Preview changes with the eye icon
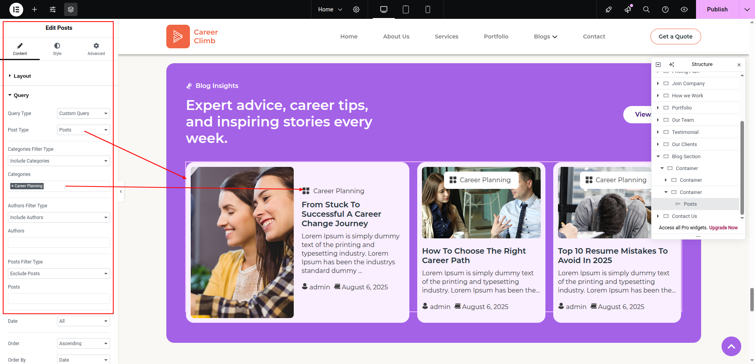The image size is (755, 364). 684,9
